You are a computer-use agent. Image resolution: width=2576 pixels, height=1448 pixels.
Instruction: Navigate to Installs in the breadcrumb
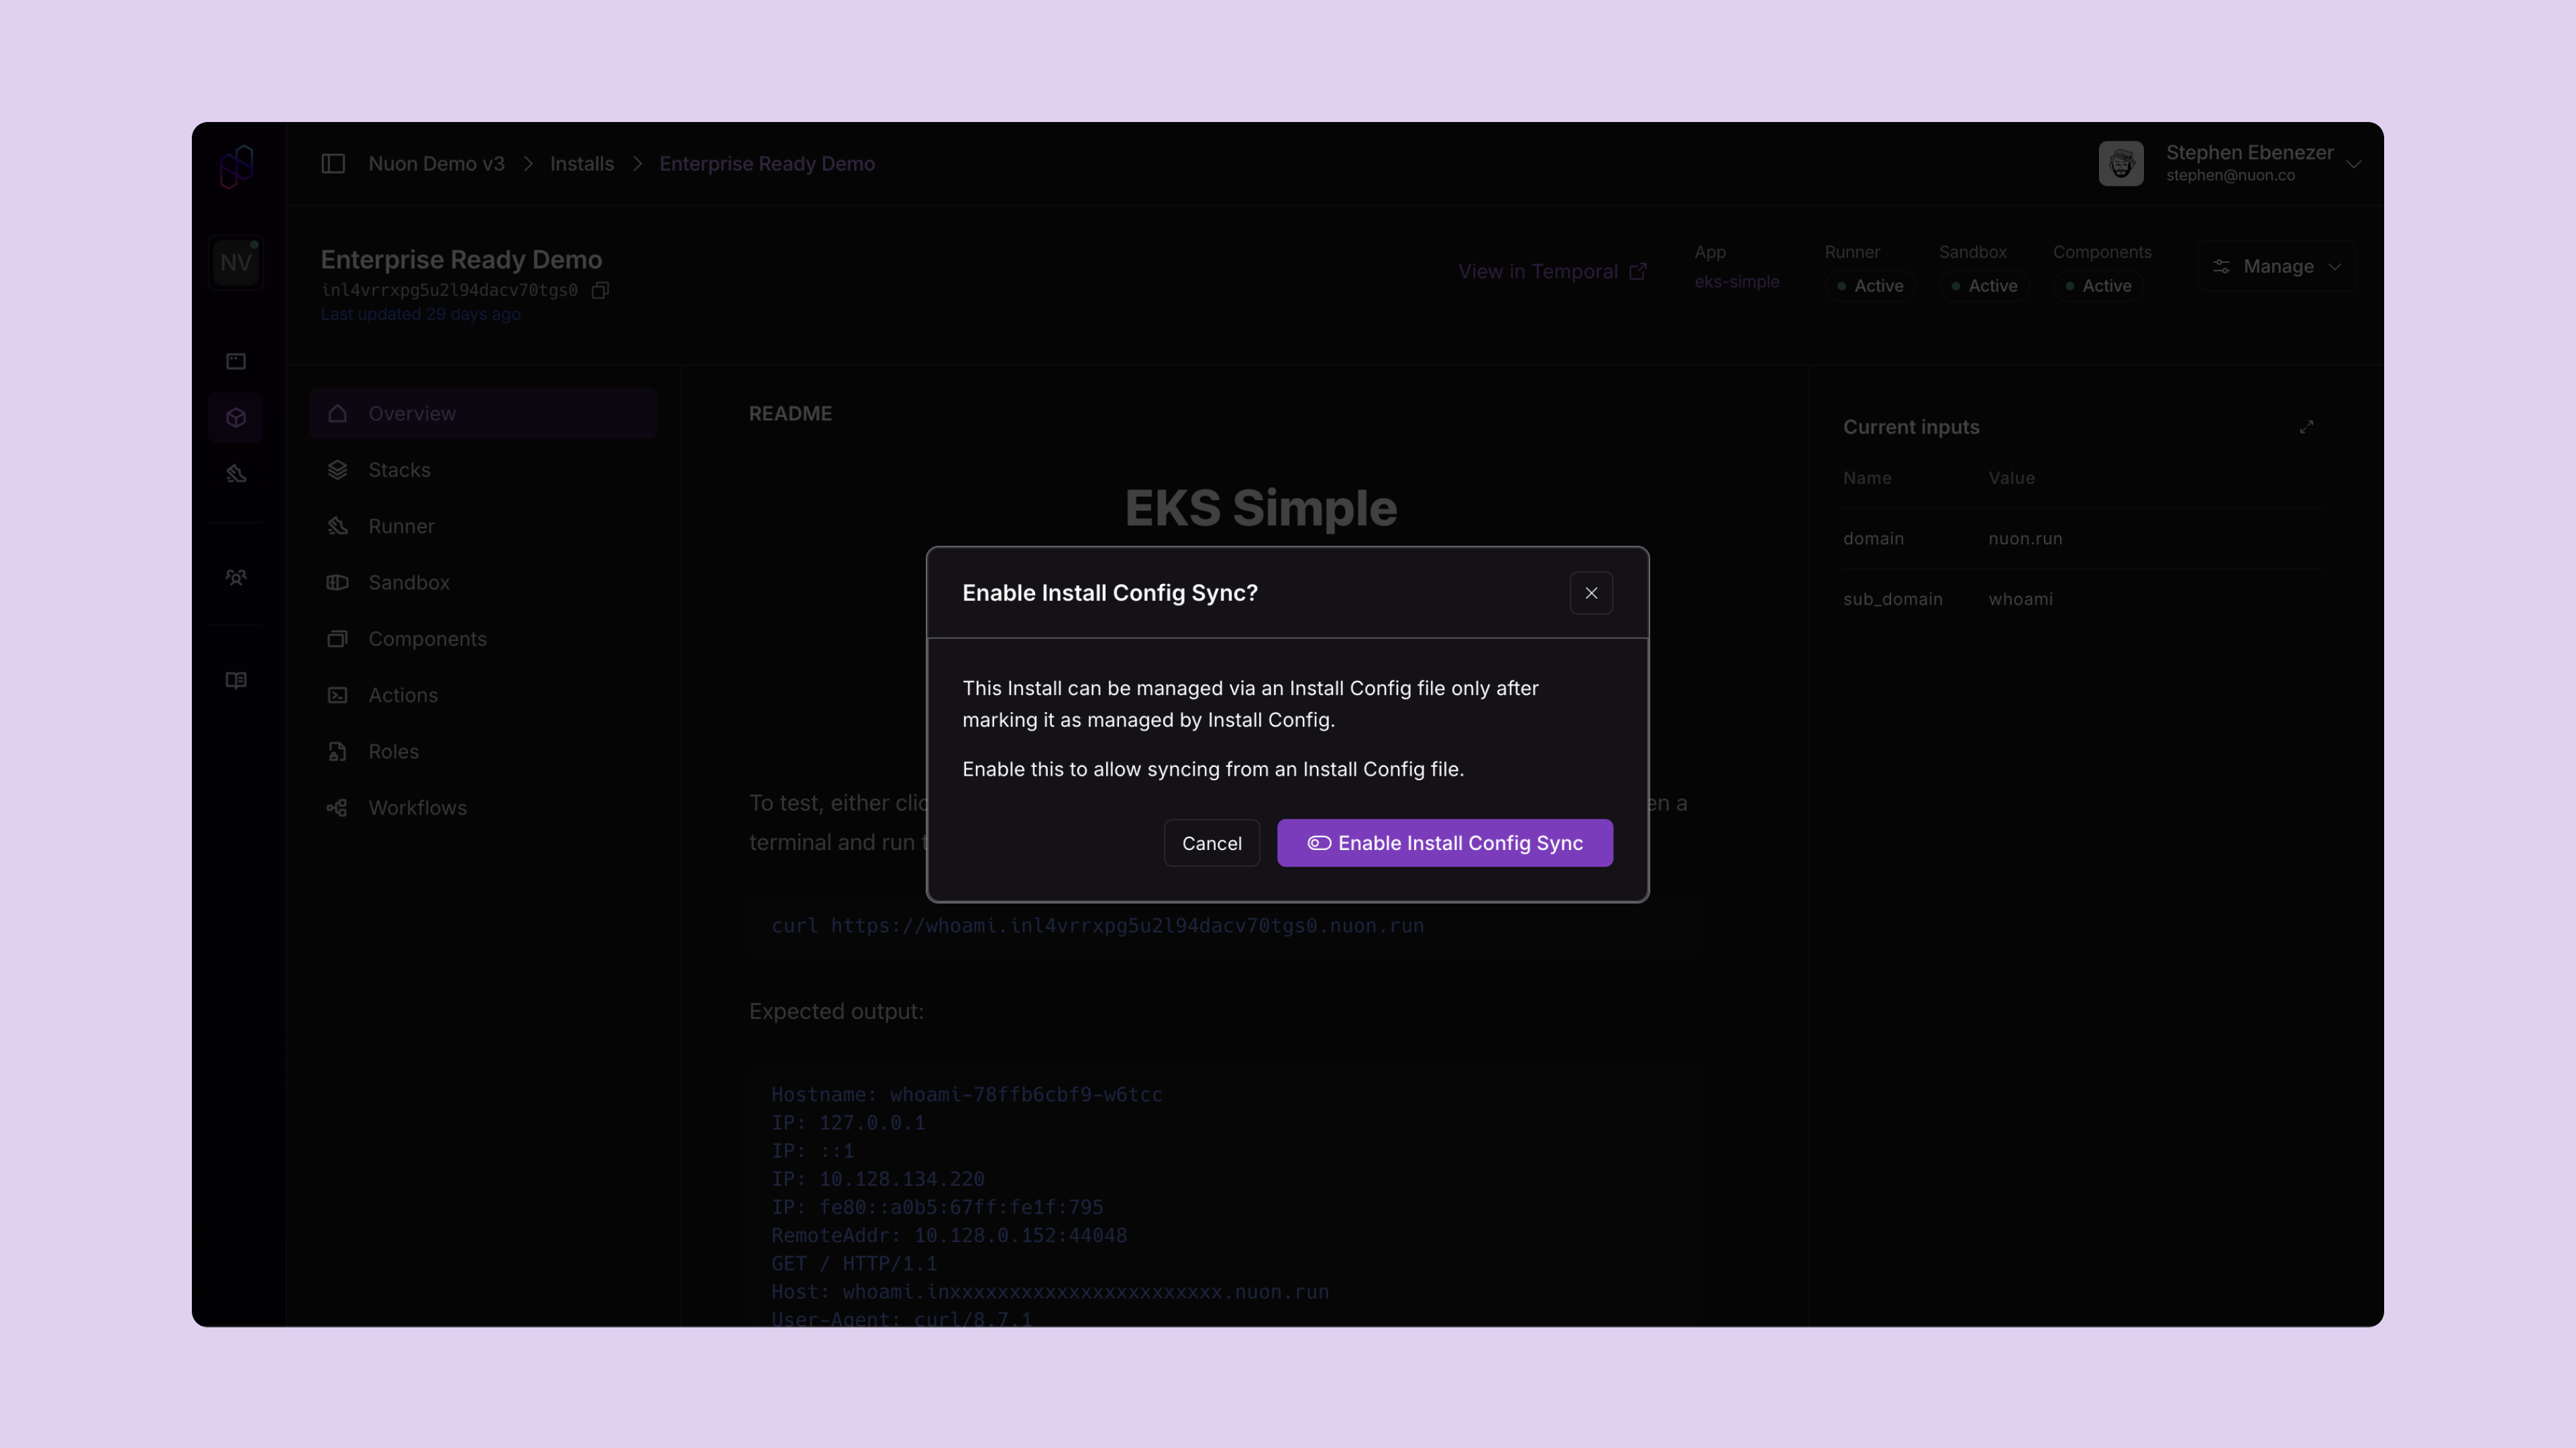click(581, 163)
